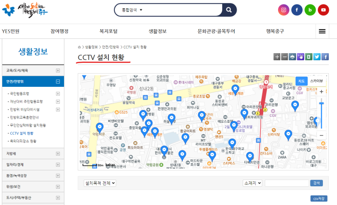Open the Facebook icon in the header
337x205 pixels.
coord(297,10)
